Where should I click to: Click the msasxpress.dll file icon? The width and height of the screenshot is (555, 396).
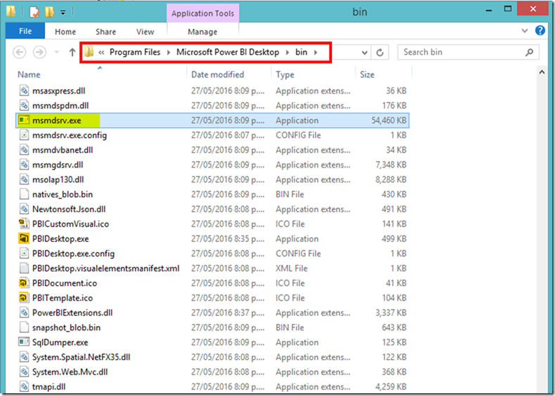point(24,91)
